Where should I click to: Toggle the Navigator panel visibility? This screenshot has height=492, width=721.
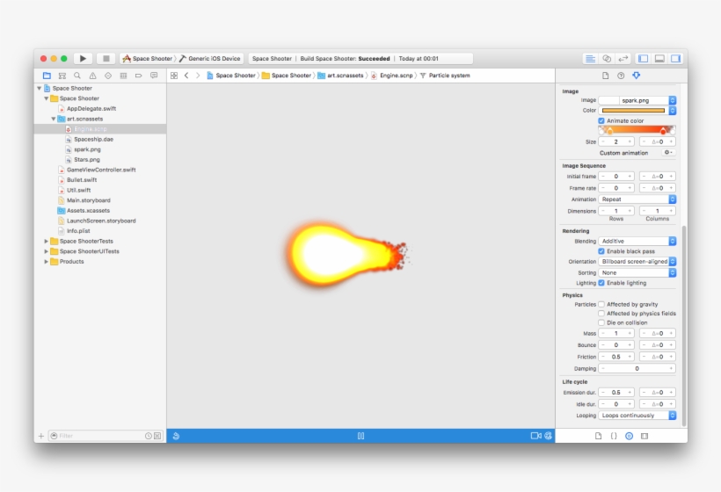point(643,59)
